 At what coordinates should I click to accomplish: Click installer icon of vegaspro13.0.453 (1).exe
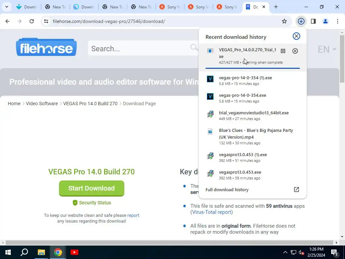[210, 156]
